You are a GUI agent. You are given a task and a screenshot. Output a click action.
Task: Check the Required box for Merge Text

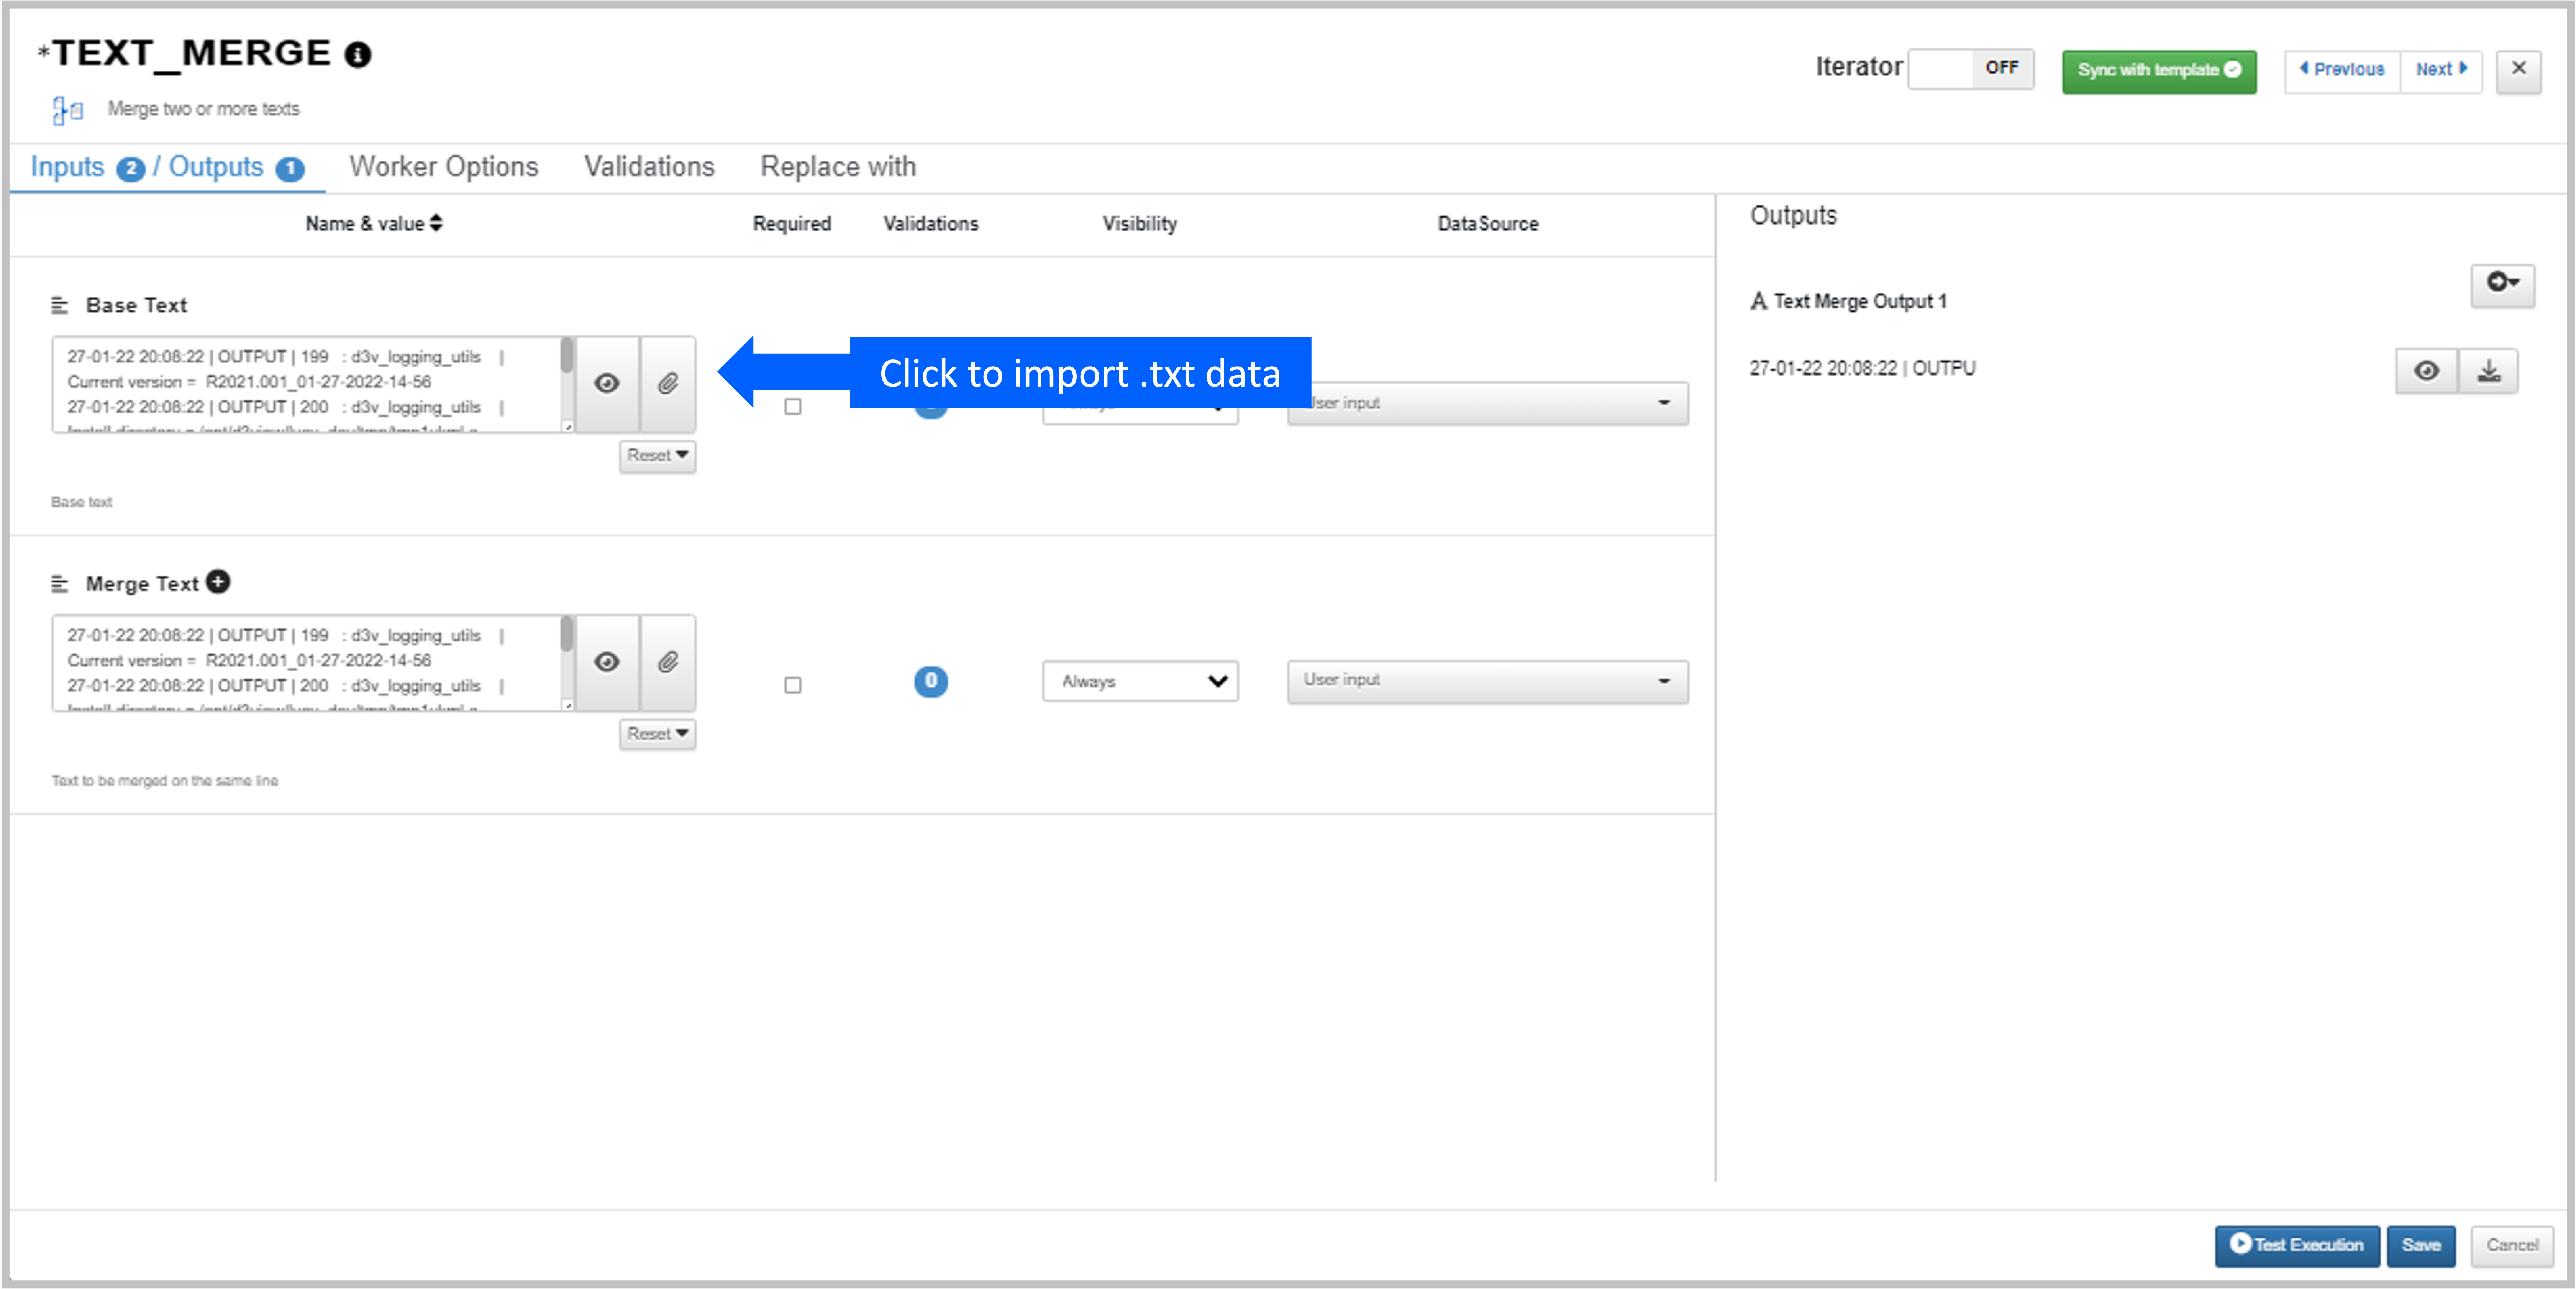click(x=793, y=685)
